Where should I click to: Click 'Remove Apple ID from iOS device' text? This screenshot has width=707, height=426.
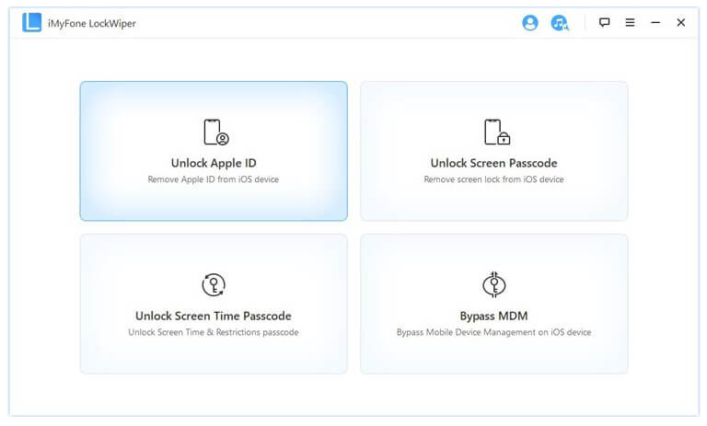pyautogui.click(x=214, y=179)
